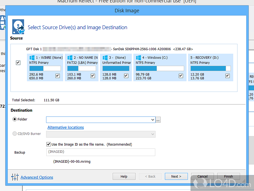This screenshot has width=254, height=191.
Task: Click the Windows (C:) usage bar
Action: tap(160, 68)
